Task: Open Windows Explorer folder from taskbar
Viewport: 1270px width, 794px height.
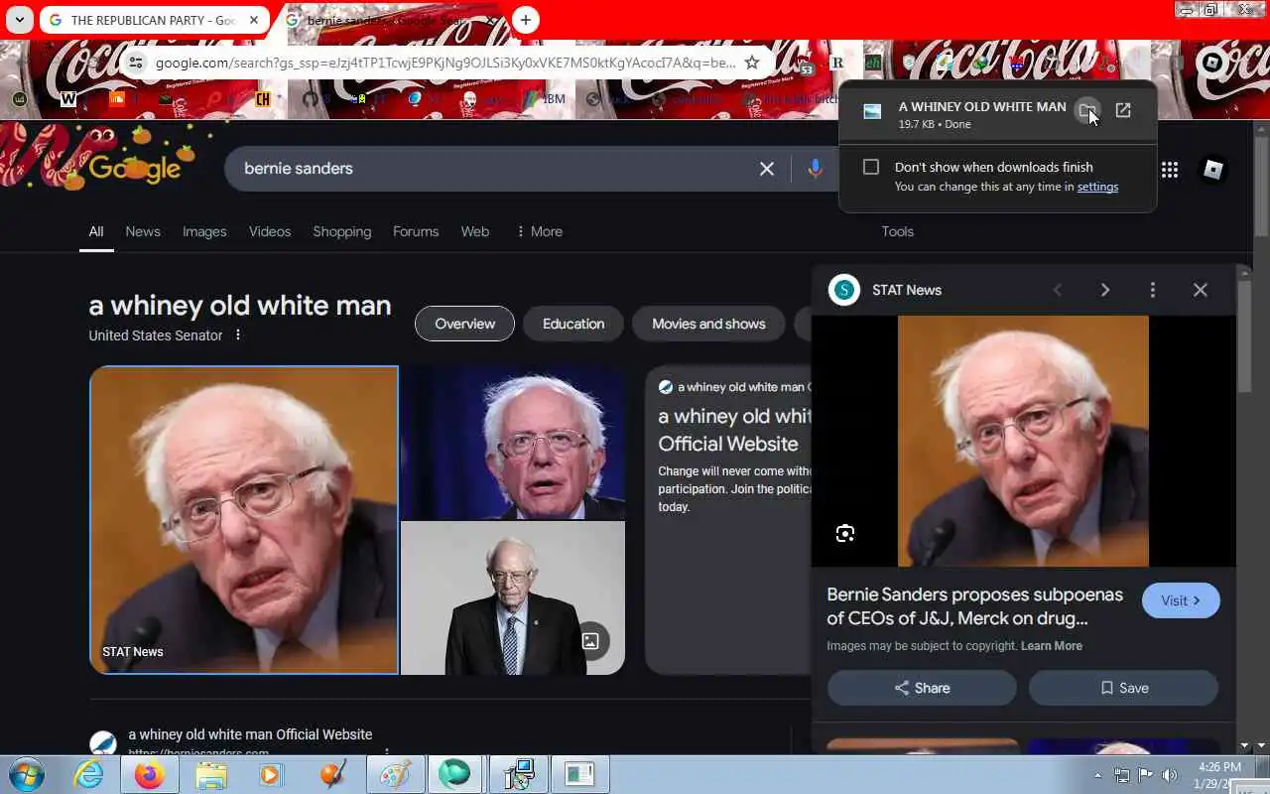Action: (x=211, y=774)
